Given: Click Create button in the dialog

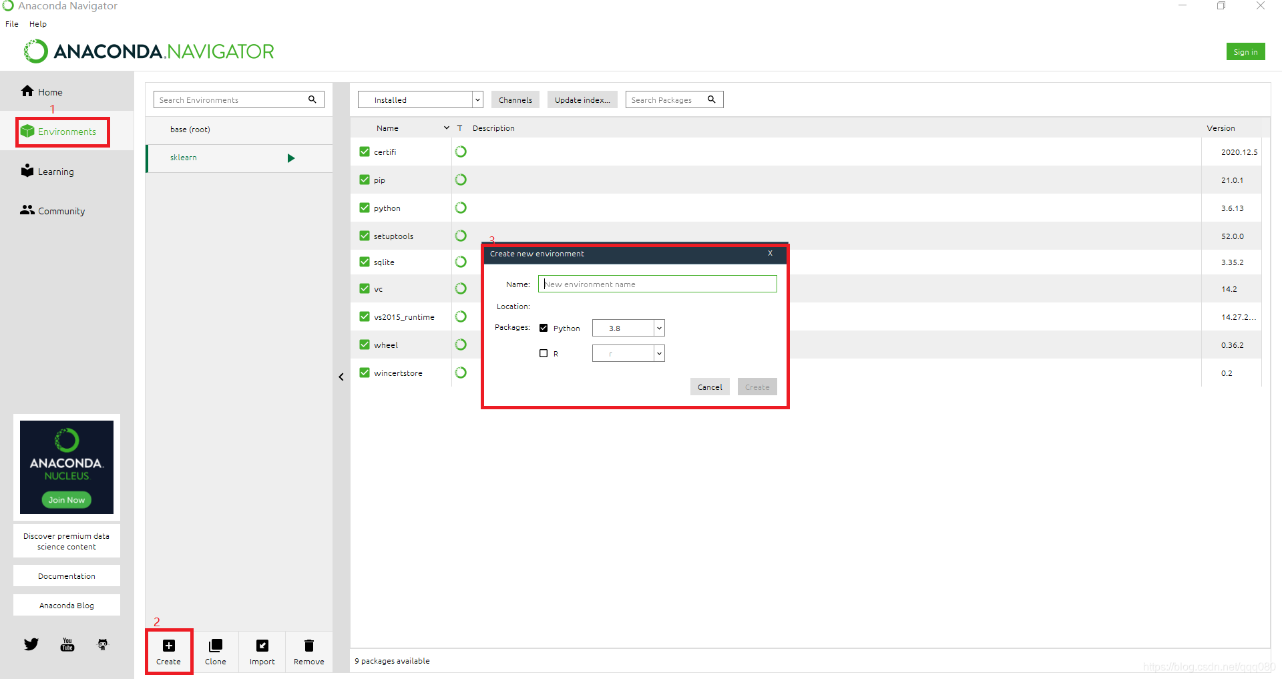Looking at the screenshot, I should click(x=757, y=387).
